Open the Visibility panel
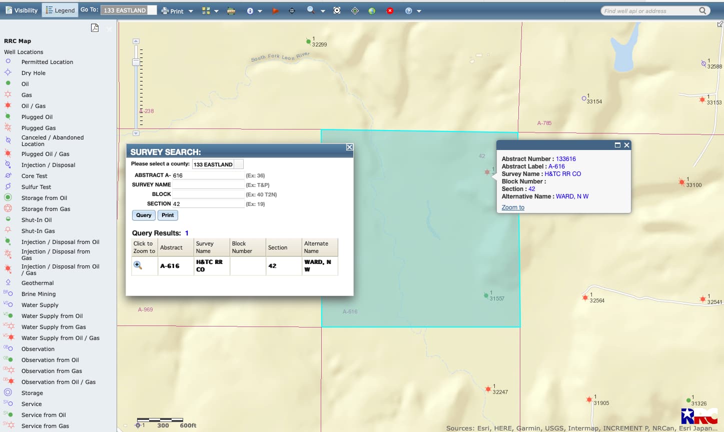 point(22,10)
